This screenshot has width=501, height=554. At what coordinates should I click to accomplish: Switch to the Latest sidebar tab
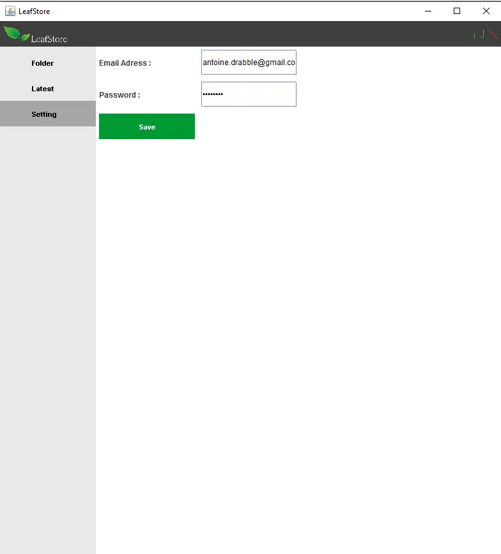(x=48, y=89)
